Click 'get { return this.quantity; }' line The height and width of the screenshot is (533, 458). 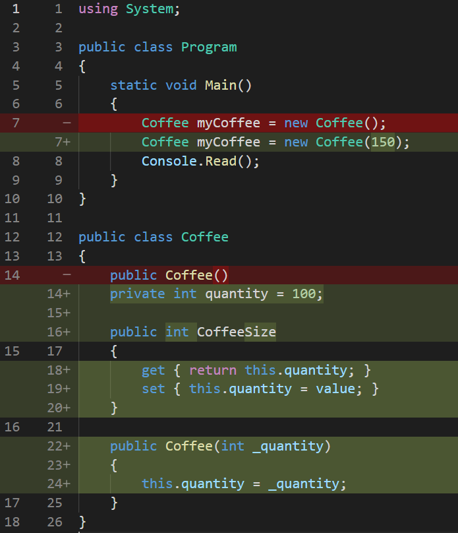point(256,370)
